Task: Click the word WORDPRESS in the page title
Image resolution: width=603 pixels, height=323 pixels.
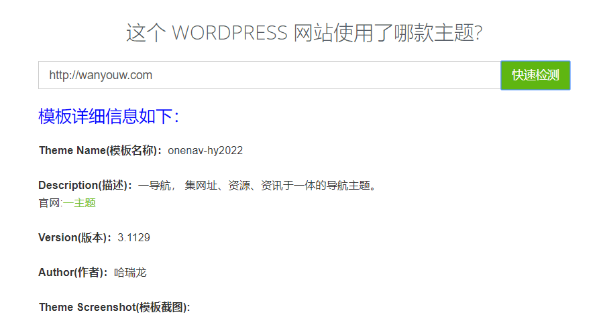Action: [x=230, y=33]
